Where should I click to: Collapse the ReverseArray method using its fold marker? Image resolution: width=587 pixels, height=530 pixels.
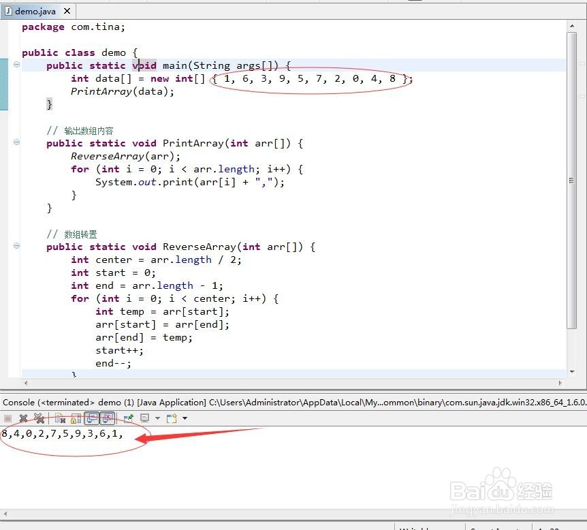[x=16, y=246]
